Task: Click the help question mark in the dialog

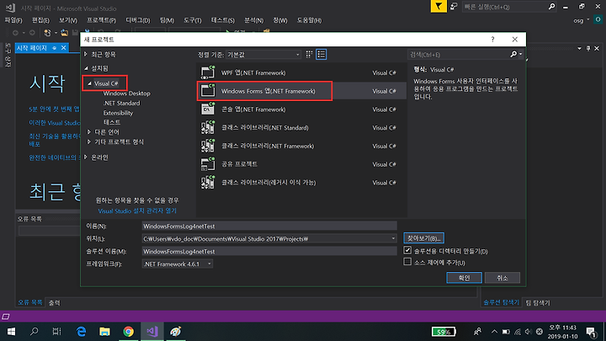Action: [x=492, y=40]
